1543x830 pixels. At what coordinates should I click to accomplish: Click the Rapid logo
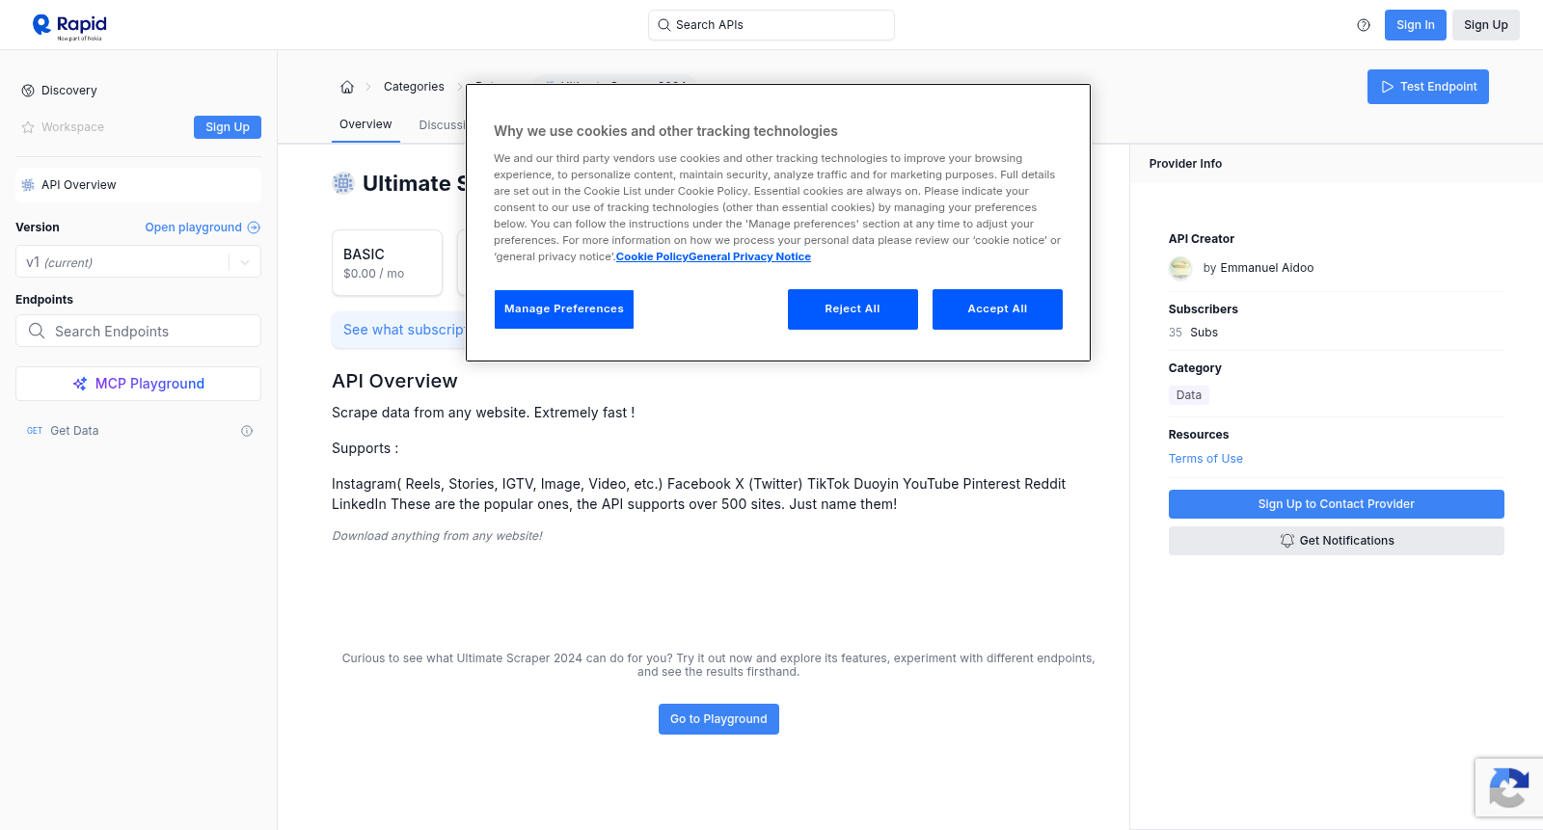tap(69, 26)
